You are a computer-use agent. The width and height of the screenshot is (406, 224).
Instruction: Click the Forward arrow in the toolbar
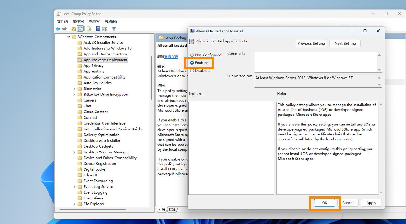[65, 29]
